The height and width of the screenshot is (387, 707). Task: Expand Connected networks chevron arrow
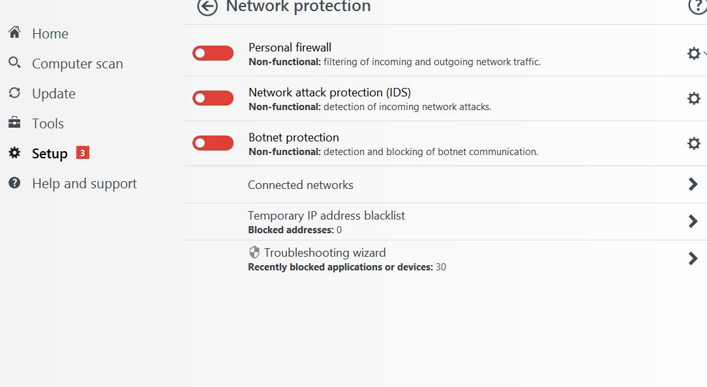point(693,184)
